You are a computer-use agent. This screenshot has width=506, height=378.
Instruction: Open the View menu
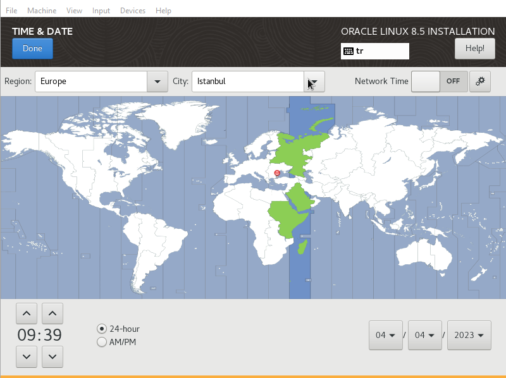pos(74,11)
